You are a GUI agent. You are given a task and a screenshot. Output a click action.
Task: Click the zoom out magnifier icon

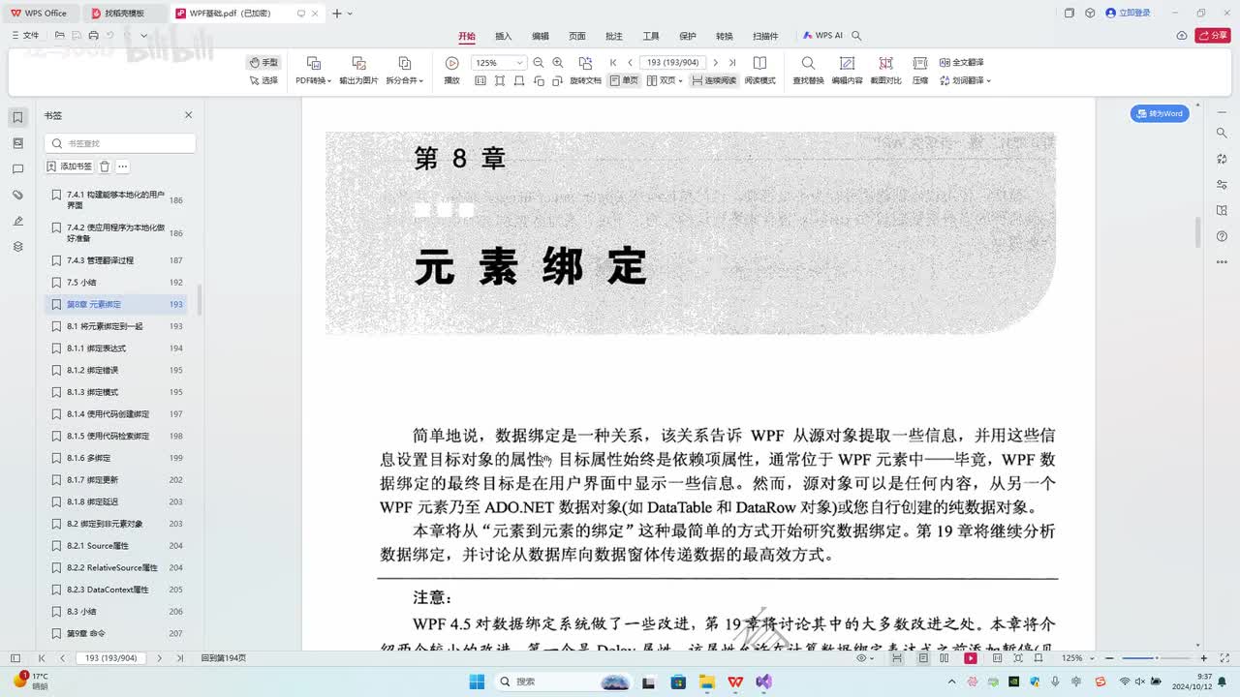(539, 63)
